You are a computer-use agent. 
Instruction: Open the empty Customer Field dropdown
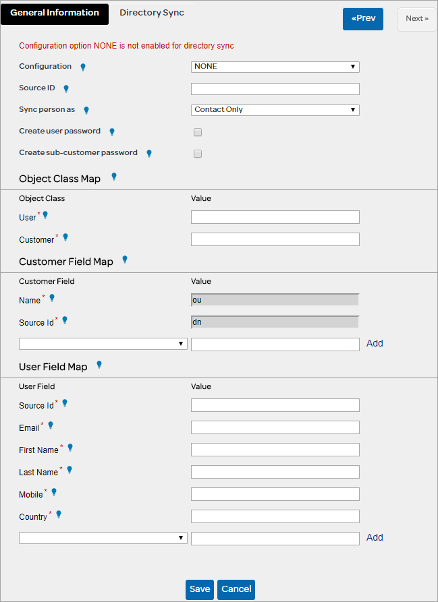coord(103,344)
